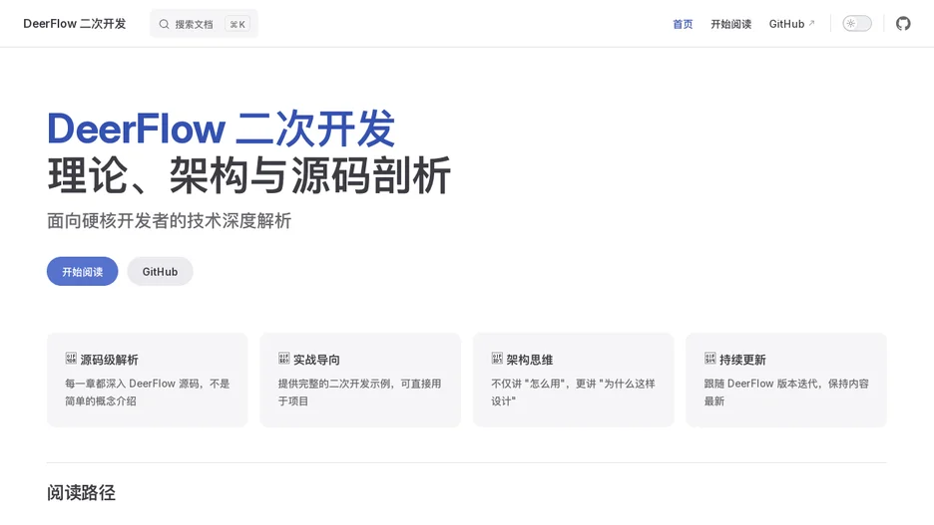
Task: Click the icon on the 架构思维 card
Action: tap(497, 359)
